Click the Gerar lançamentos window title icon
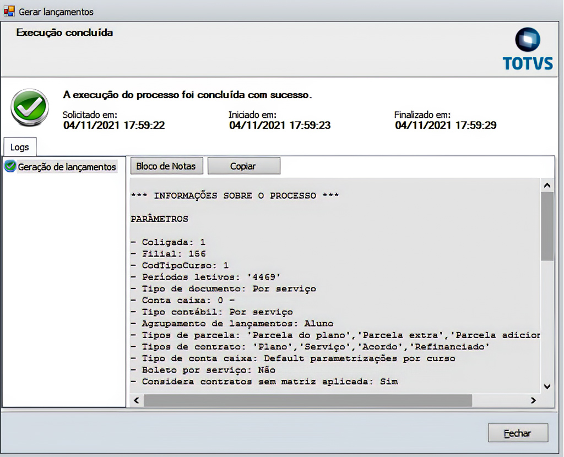The image size is (564, 457). click(9, 11)
